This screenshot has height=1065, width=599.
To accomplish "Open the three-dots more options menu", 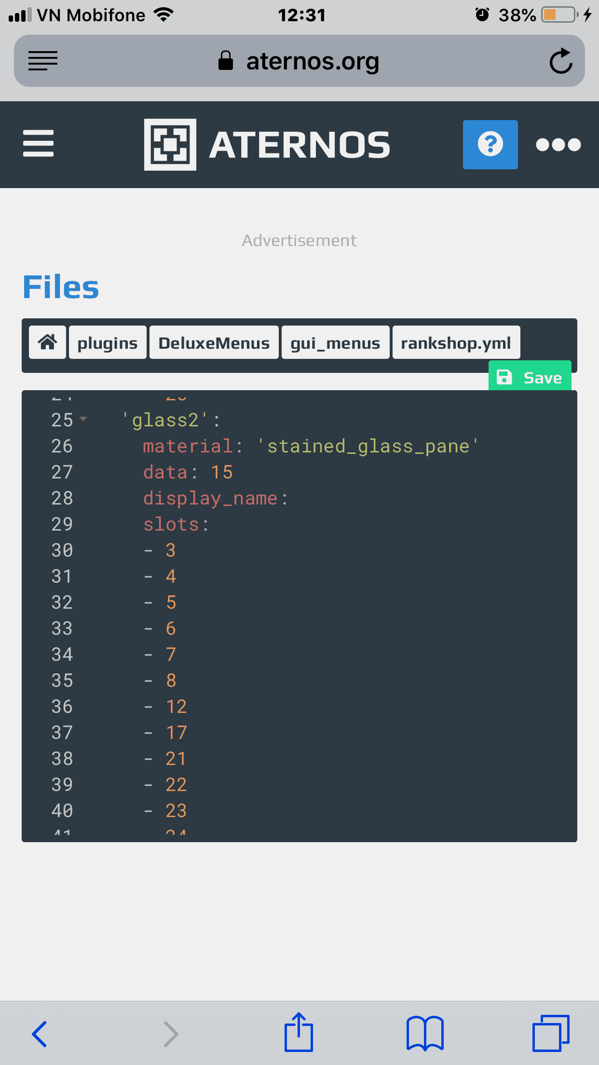I will pos(558,145).
